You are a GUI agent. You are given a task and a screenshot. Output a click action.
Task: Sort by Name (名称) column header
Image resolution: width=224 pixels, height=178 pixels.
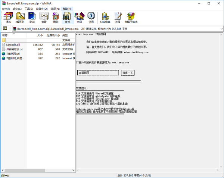(x=14, y=35)
